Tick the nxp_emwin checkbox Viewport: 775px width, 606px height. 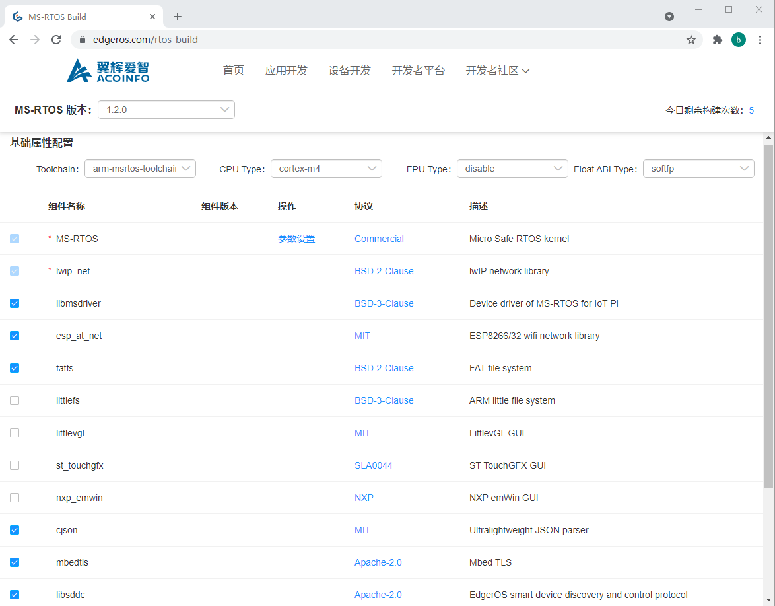point(15,498)
